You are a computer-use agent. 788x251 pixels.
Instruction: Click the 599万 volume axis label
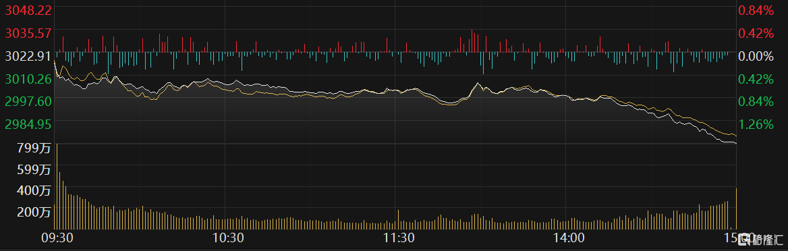pos(34,169)
